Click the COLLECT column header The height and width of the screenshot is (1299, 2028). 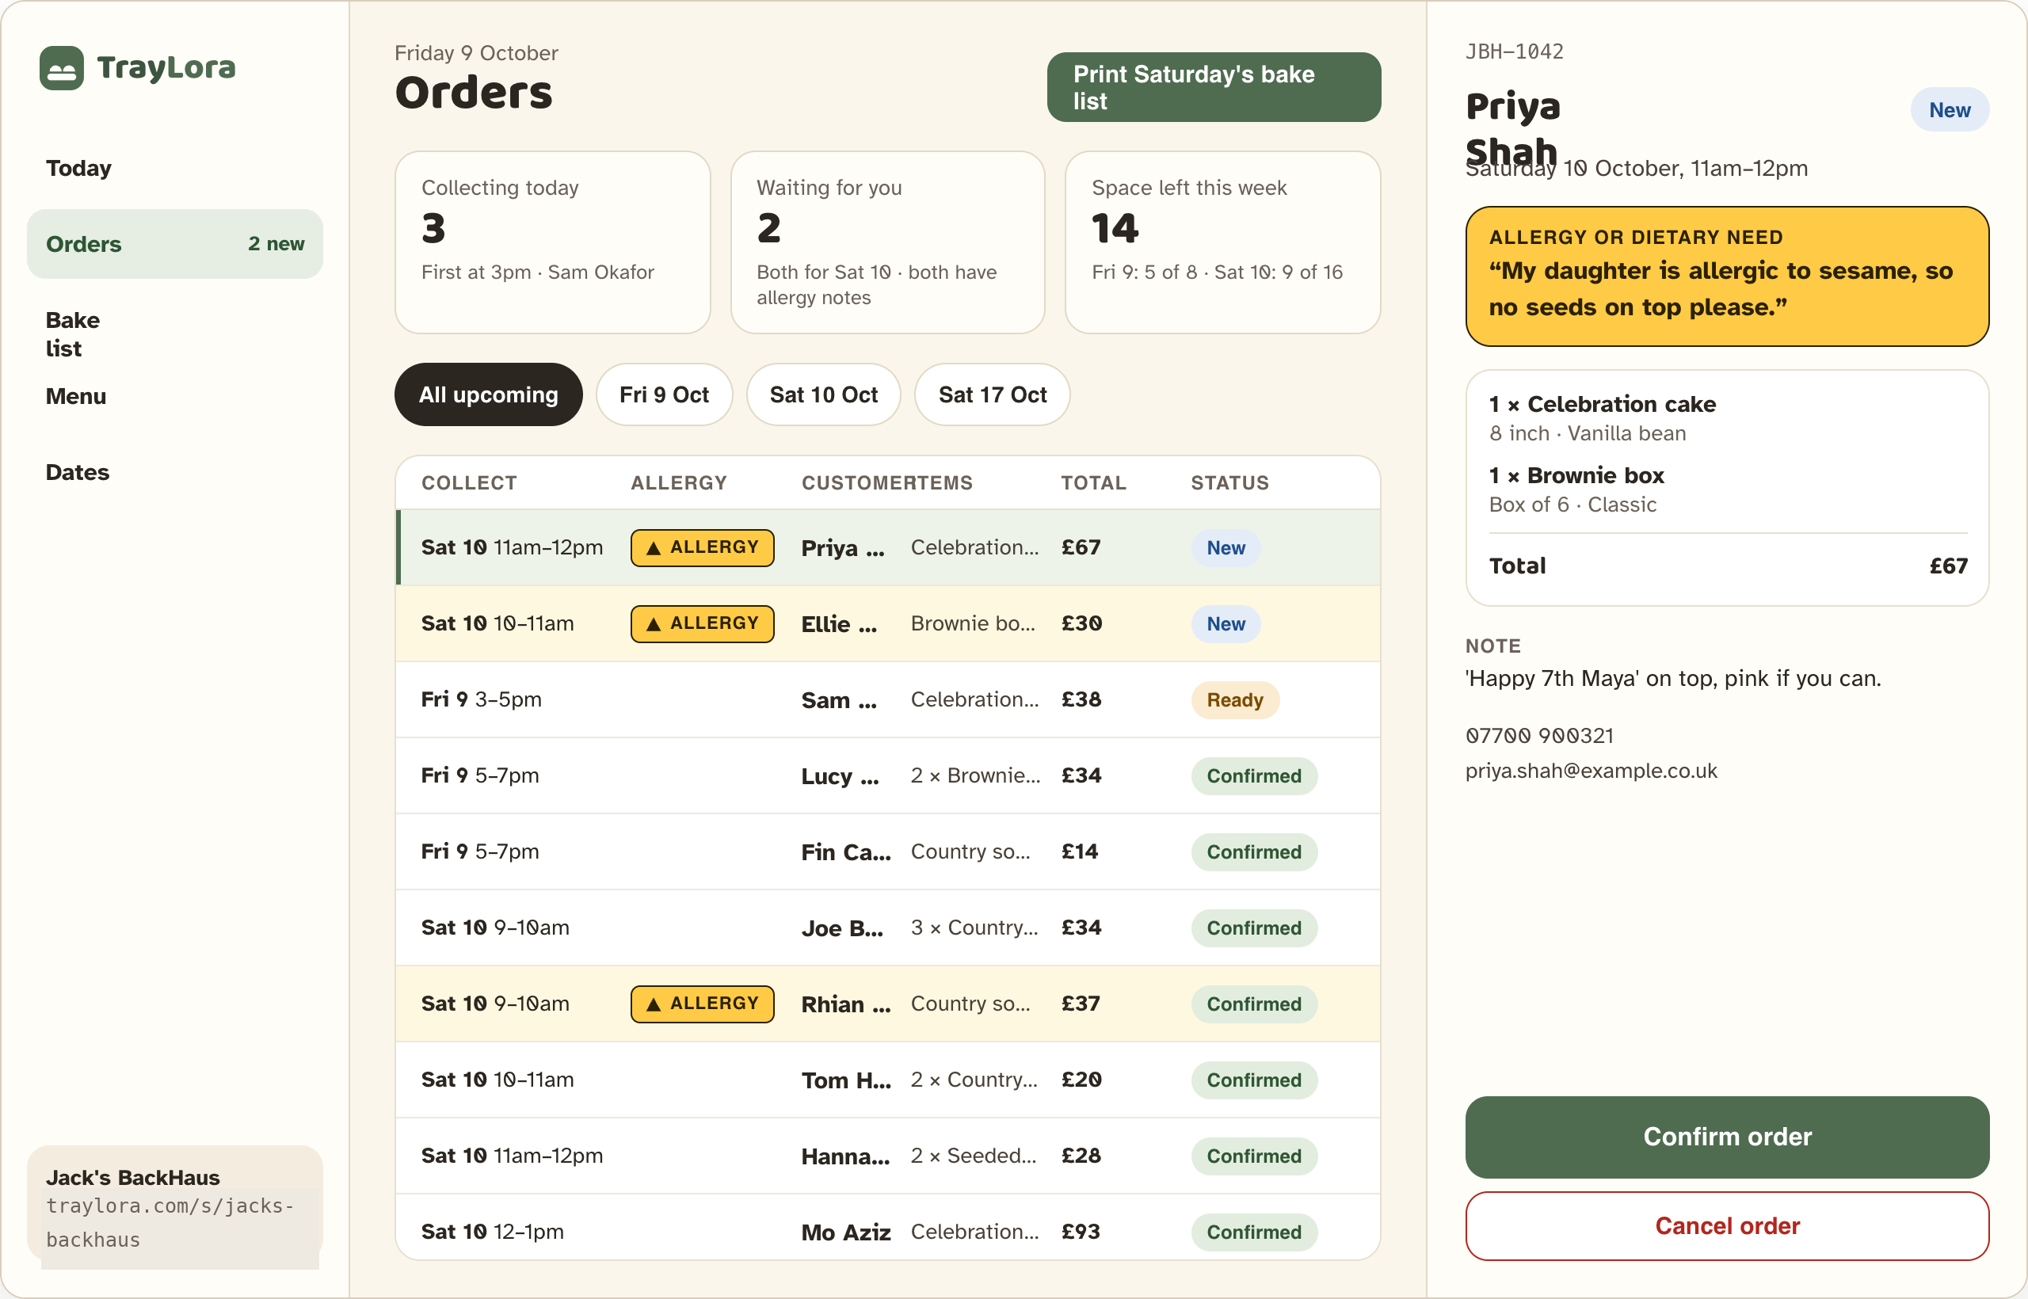[469, 482]
